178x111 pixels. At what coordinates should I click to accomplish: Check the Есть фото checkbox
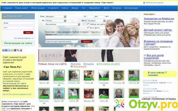pos(88,28)
